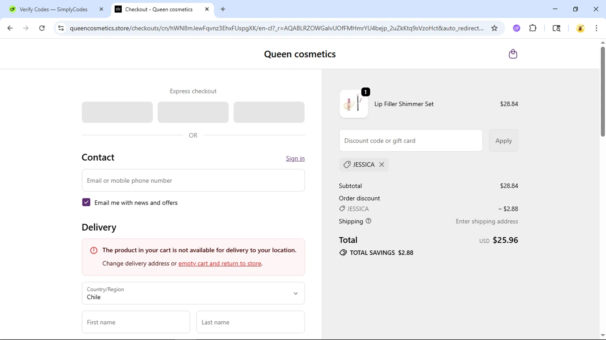The image size is (606, 340).
Task: Click the browser address bar URL
Action: coord(276,28)
